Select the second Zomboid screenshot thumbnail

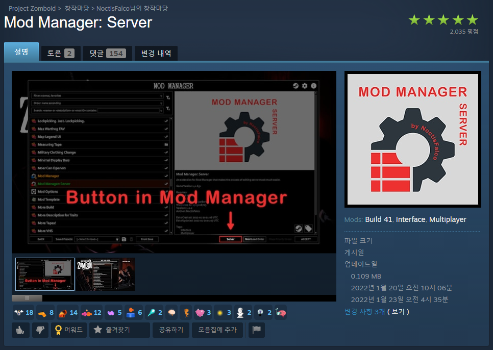pyautogui.click(x=106, y=274)
